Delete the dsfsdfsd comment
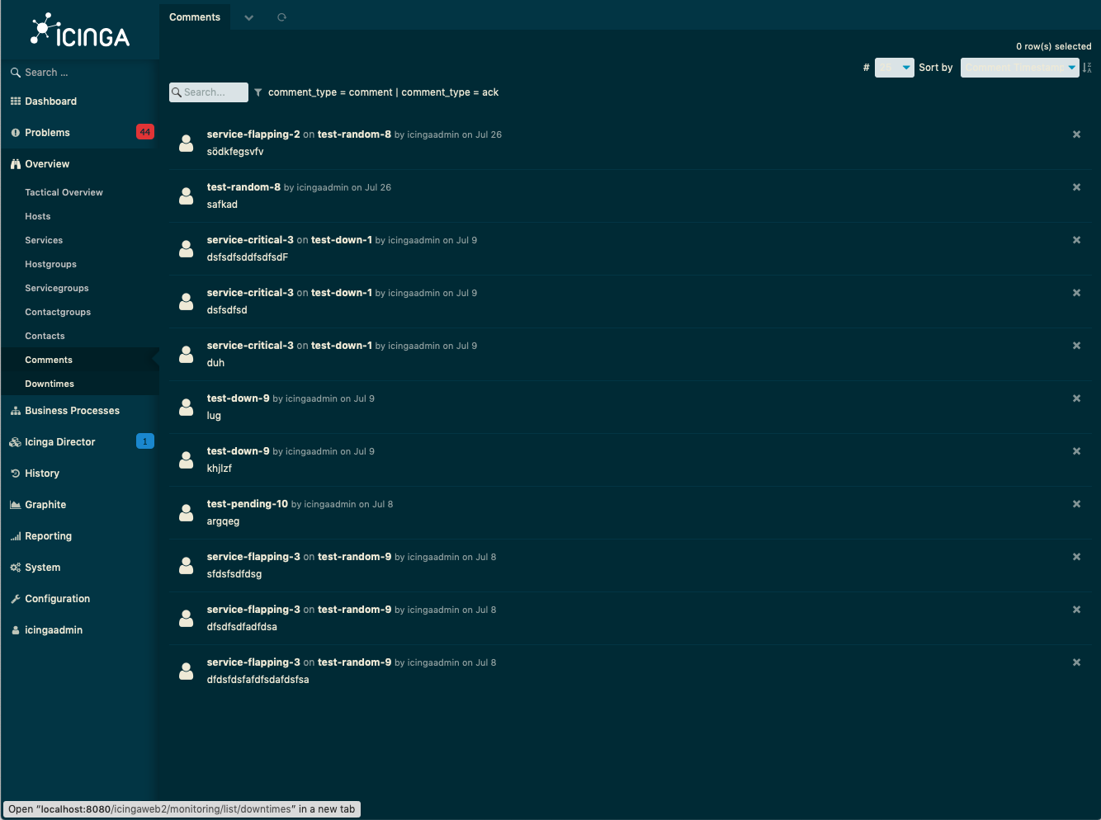This screenshot has height=820, width=1101. tap(1076, 293)
